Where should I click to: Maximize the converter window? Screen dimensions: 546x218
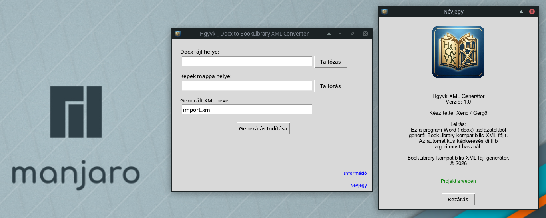coord(352,34)
